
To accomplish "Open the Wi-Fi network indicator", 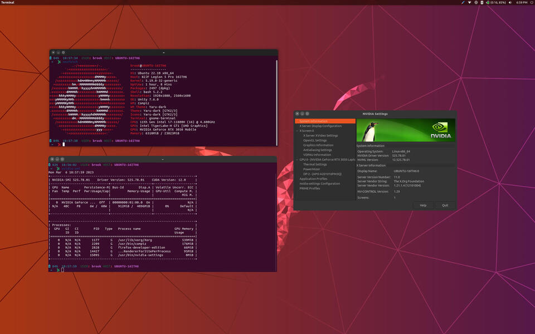I will 469,2.
